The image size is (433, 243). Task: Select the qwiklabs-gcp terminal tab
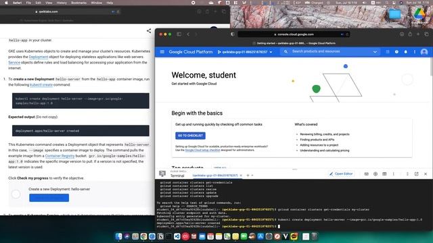tap(215, 175)
